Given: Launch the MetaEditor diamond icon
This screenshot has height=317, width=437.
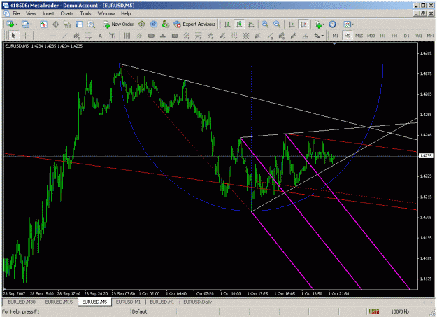Looking at the screenshot, I should (x=141, y=24).
